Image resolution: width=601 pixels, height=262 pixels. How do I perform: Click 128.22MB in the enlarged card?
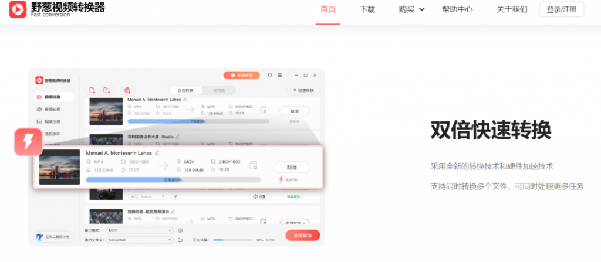103,170
